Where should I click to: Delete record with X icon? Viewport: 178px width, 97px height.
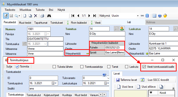(x=36, y=16)
